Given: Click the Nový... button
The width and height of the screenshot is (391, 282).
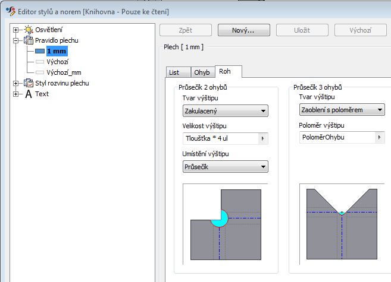Looking at the screenshot, I should click(x=244, y=30).
